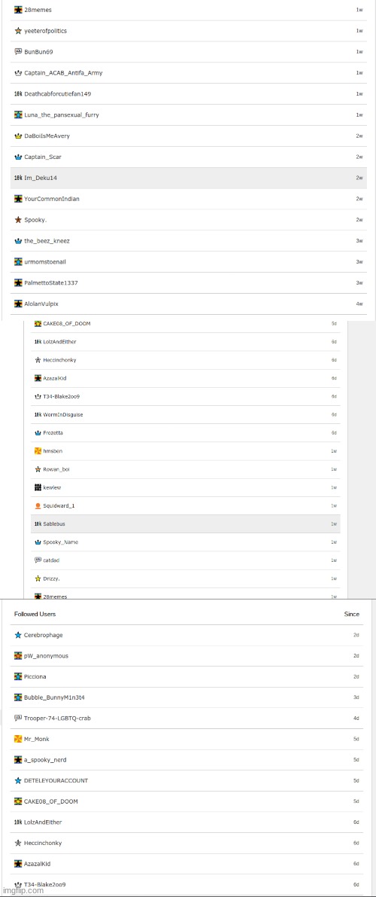Click the grid icon beside kewlew
The image size is (376, 897).
[x=38, y=487]
